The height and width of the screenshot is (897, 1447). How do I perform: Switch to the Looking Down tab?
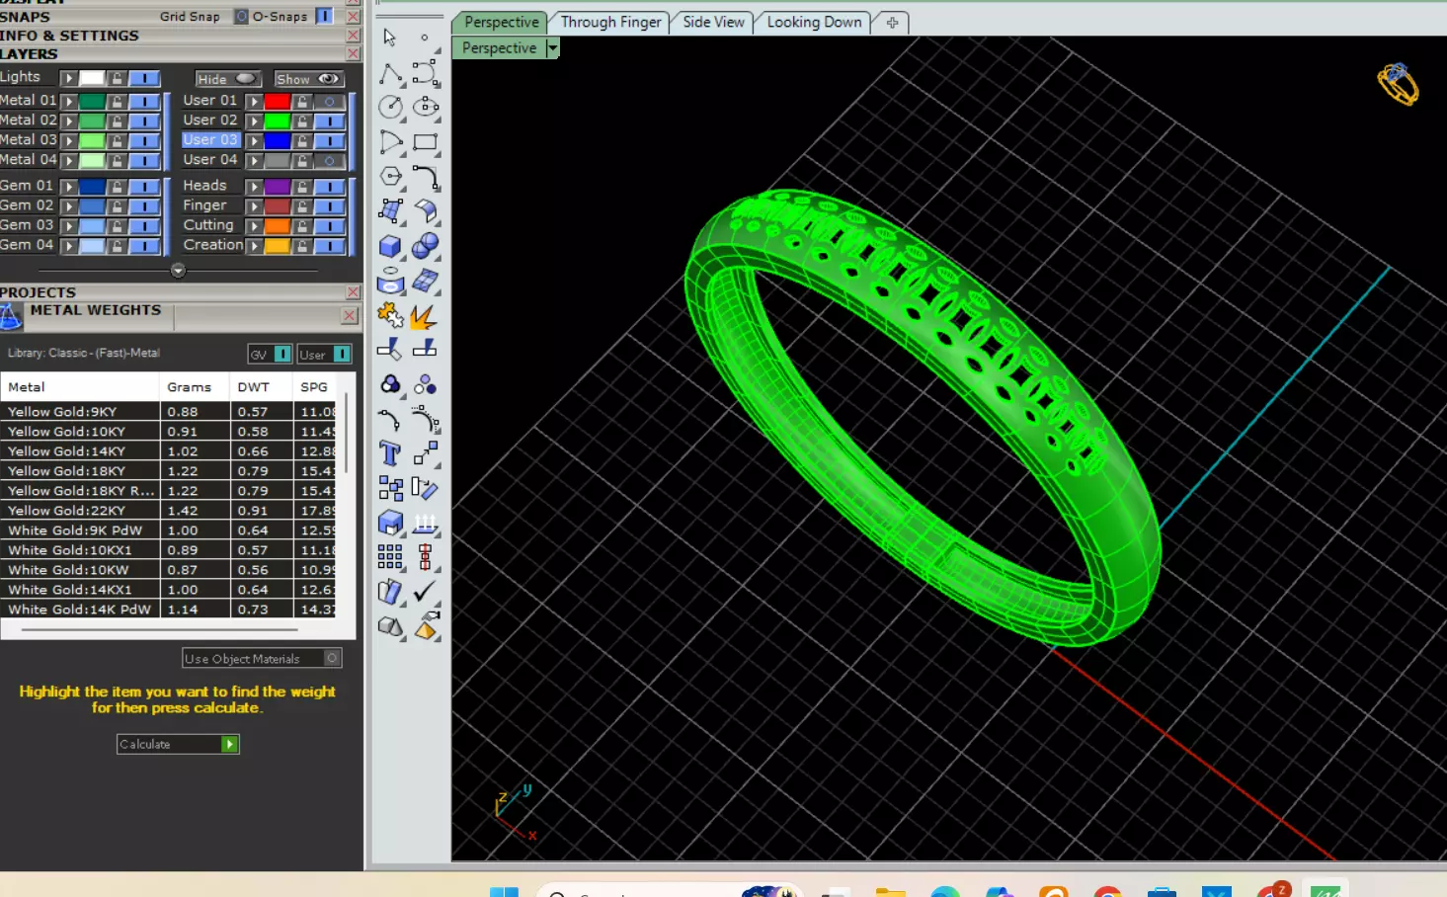(x=814, y=22)
